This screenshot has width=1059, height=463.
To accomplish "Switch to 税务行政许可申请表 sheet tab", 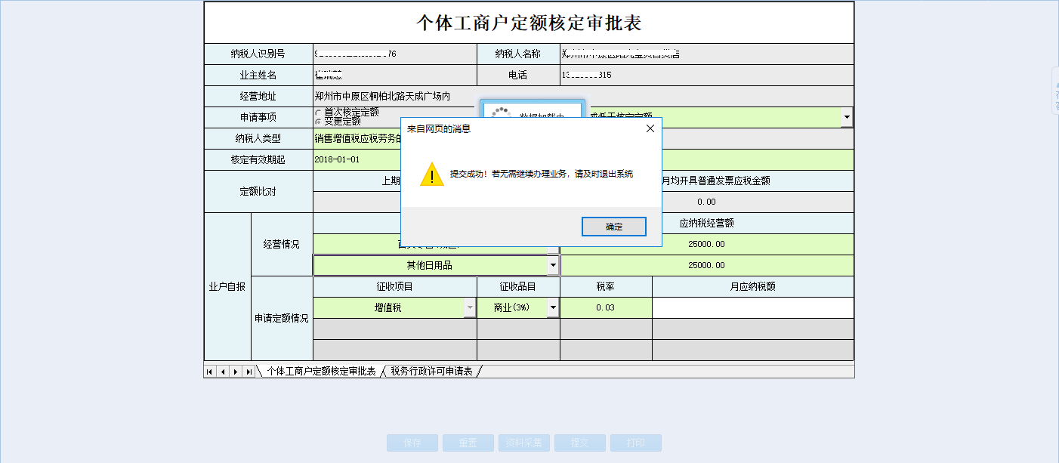I will (431, 372).
